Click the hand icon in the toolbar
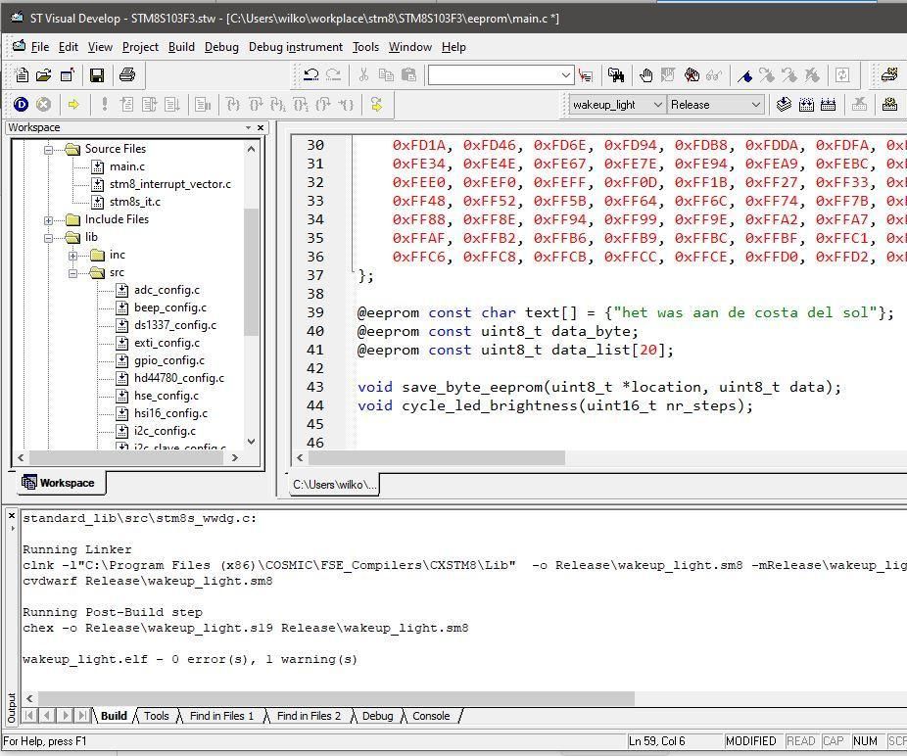Image resolution: width=907 pixels, height=756 pixels. click(x=646, y=75)
